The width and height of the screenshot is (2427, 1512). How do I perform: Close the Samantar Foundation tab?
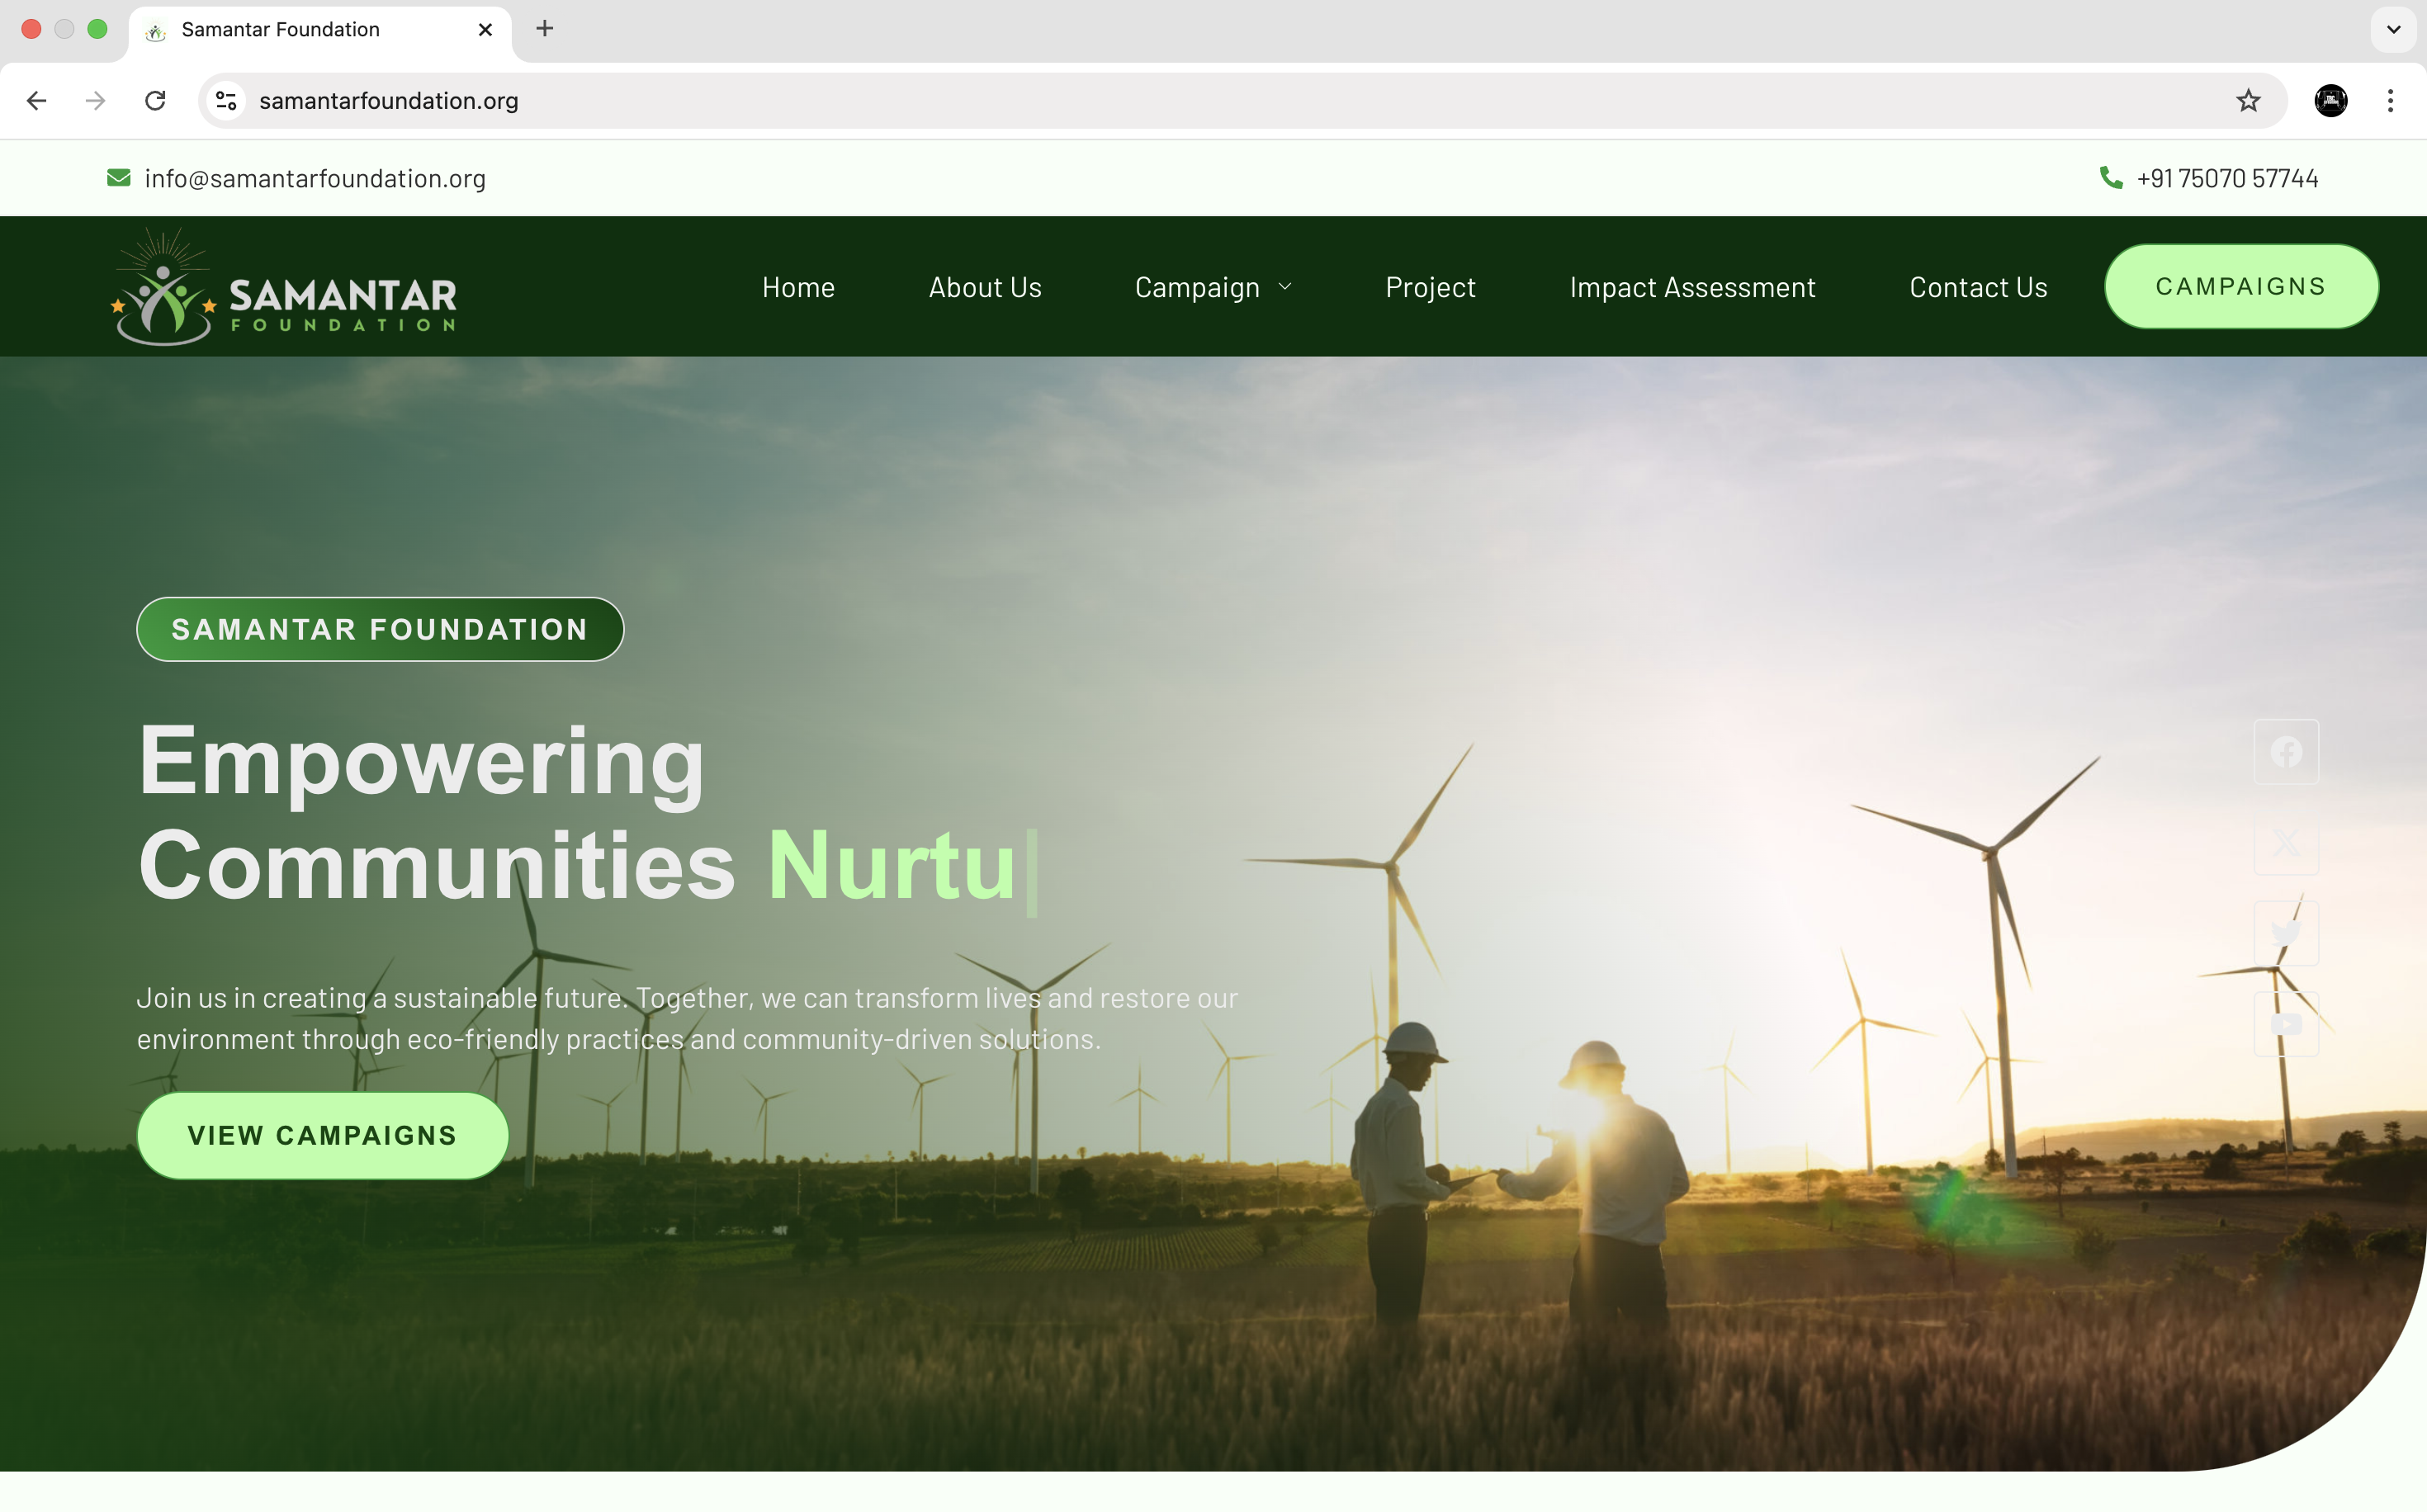click(x=486, y=30)
